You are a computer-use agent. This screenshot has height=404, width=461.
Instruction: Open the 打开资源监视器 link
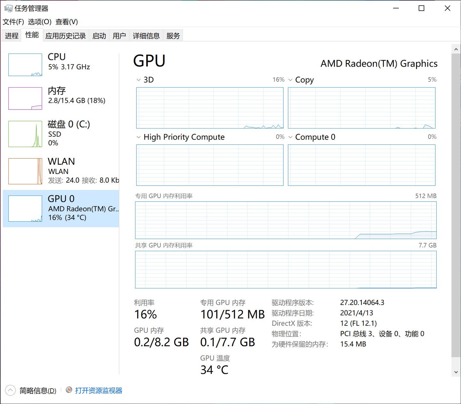point(99,391)
